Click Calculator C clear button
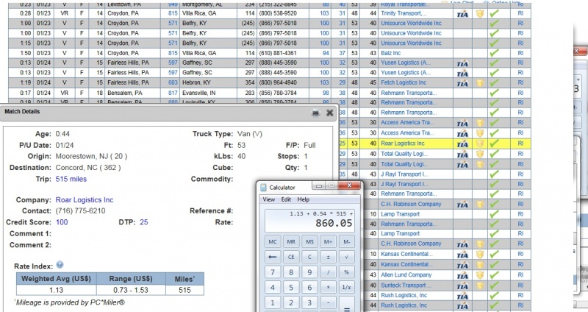The width and height of the screenshot is (588, 312). coord(309,258)
